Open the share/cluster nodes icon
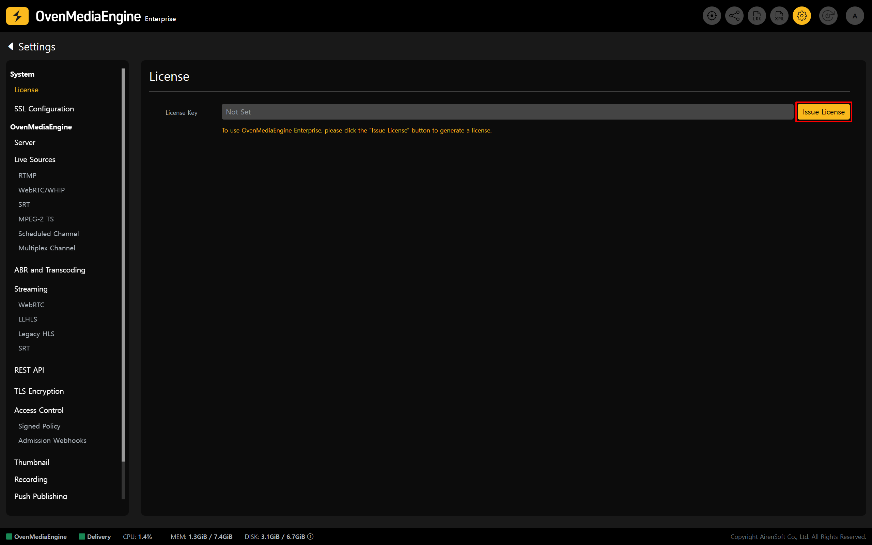The height and width of the screenshot is (545, 872). [734, 16]
